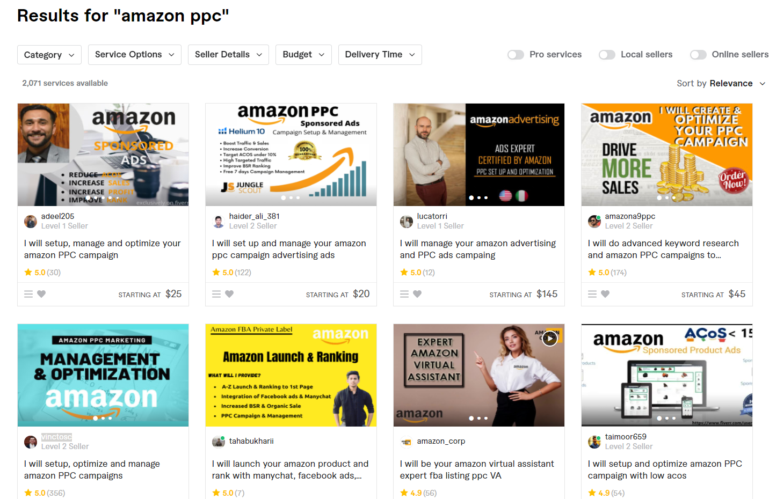769x499 pixels.
Task: Click list icon on amazona9ppc's gig card
Action: tap(592, 294)
